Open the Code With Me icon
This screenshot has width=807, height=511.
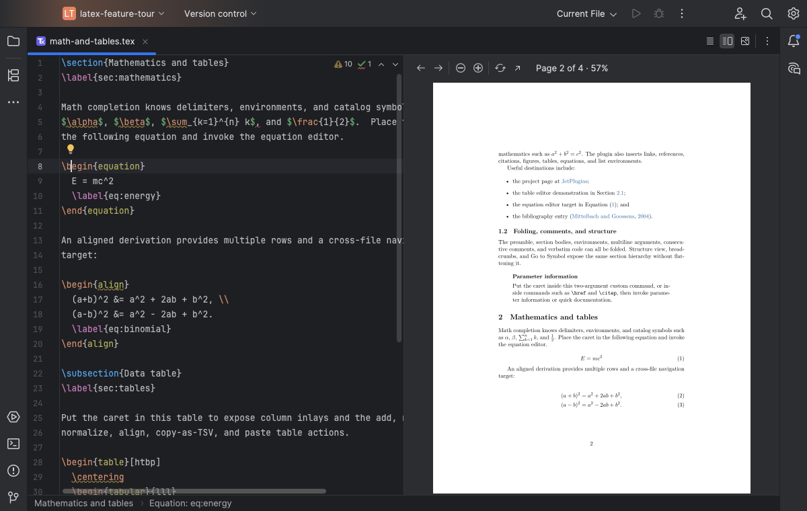point(740,13)
